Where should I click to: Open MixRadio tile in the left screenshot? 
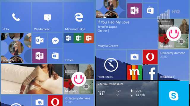79,79
